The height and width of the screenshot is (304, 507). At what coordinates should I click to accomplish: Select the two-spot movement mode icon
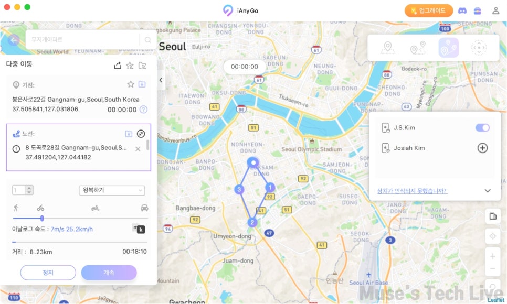pos(418,48)
